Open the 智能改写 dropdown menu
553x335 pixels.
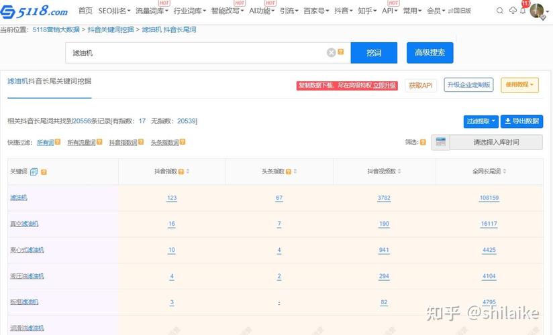pyautogui.click(x=227, y=11)
